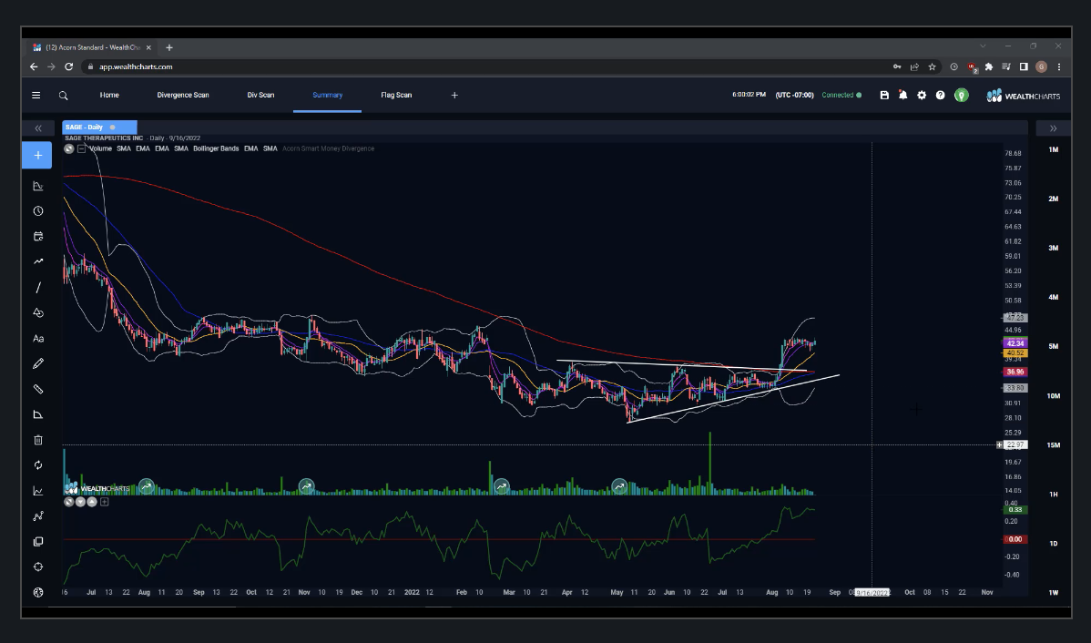Viewport: 1091px width, 643px height.
Task: Open the clock timeframe tool
Action: coord(38,211)
